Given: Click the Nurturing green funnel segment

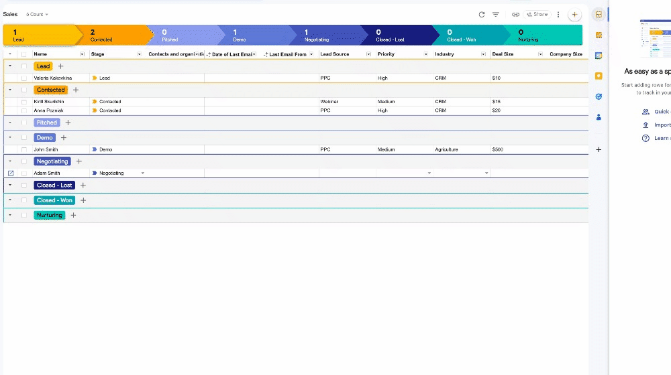Looking at the screenshot, I should pyautogui.click(x=545, y=35).
